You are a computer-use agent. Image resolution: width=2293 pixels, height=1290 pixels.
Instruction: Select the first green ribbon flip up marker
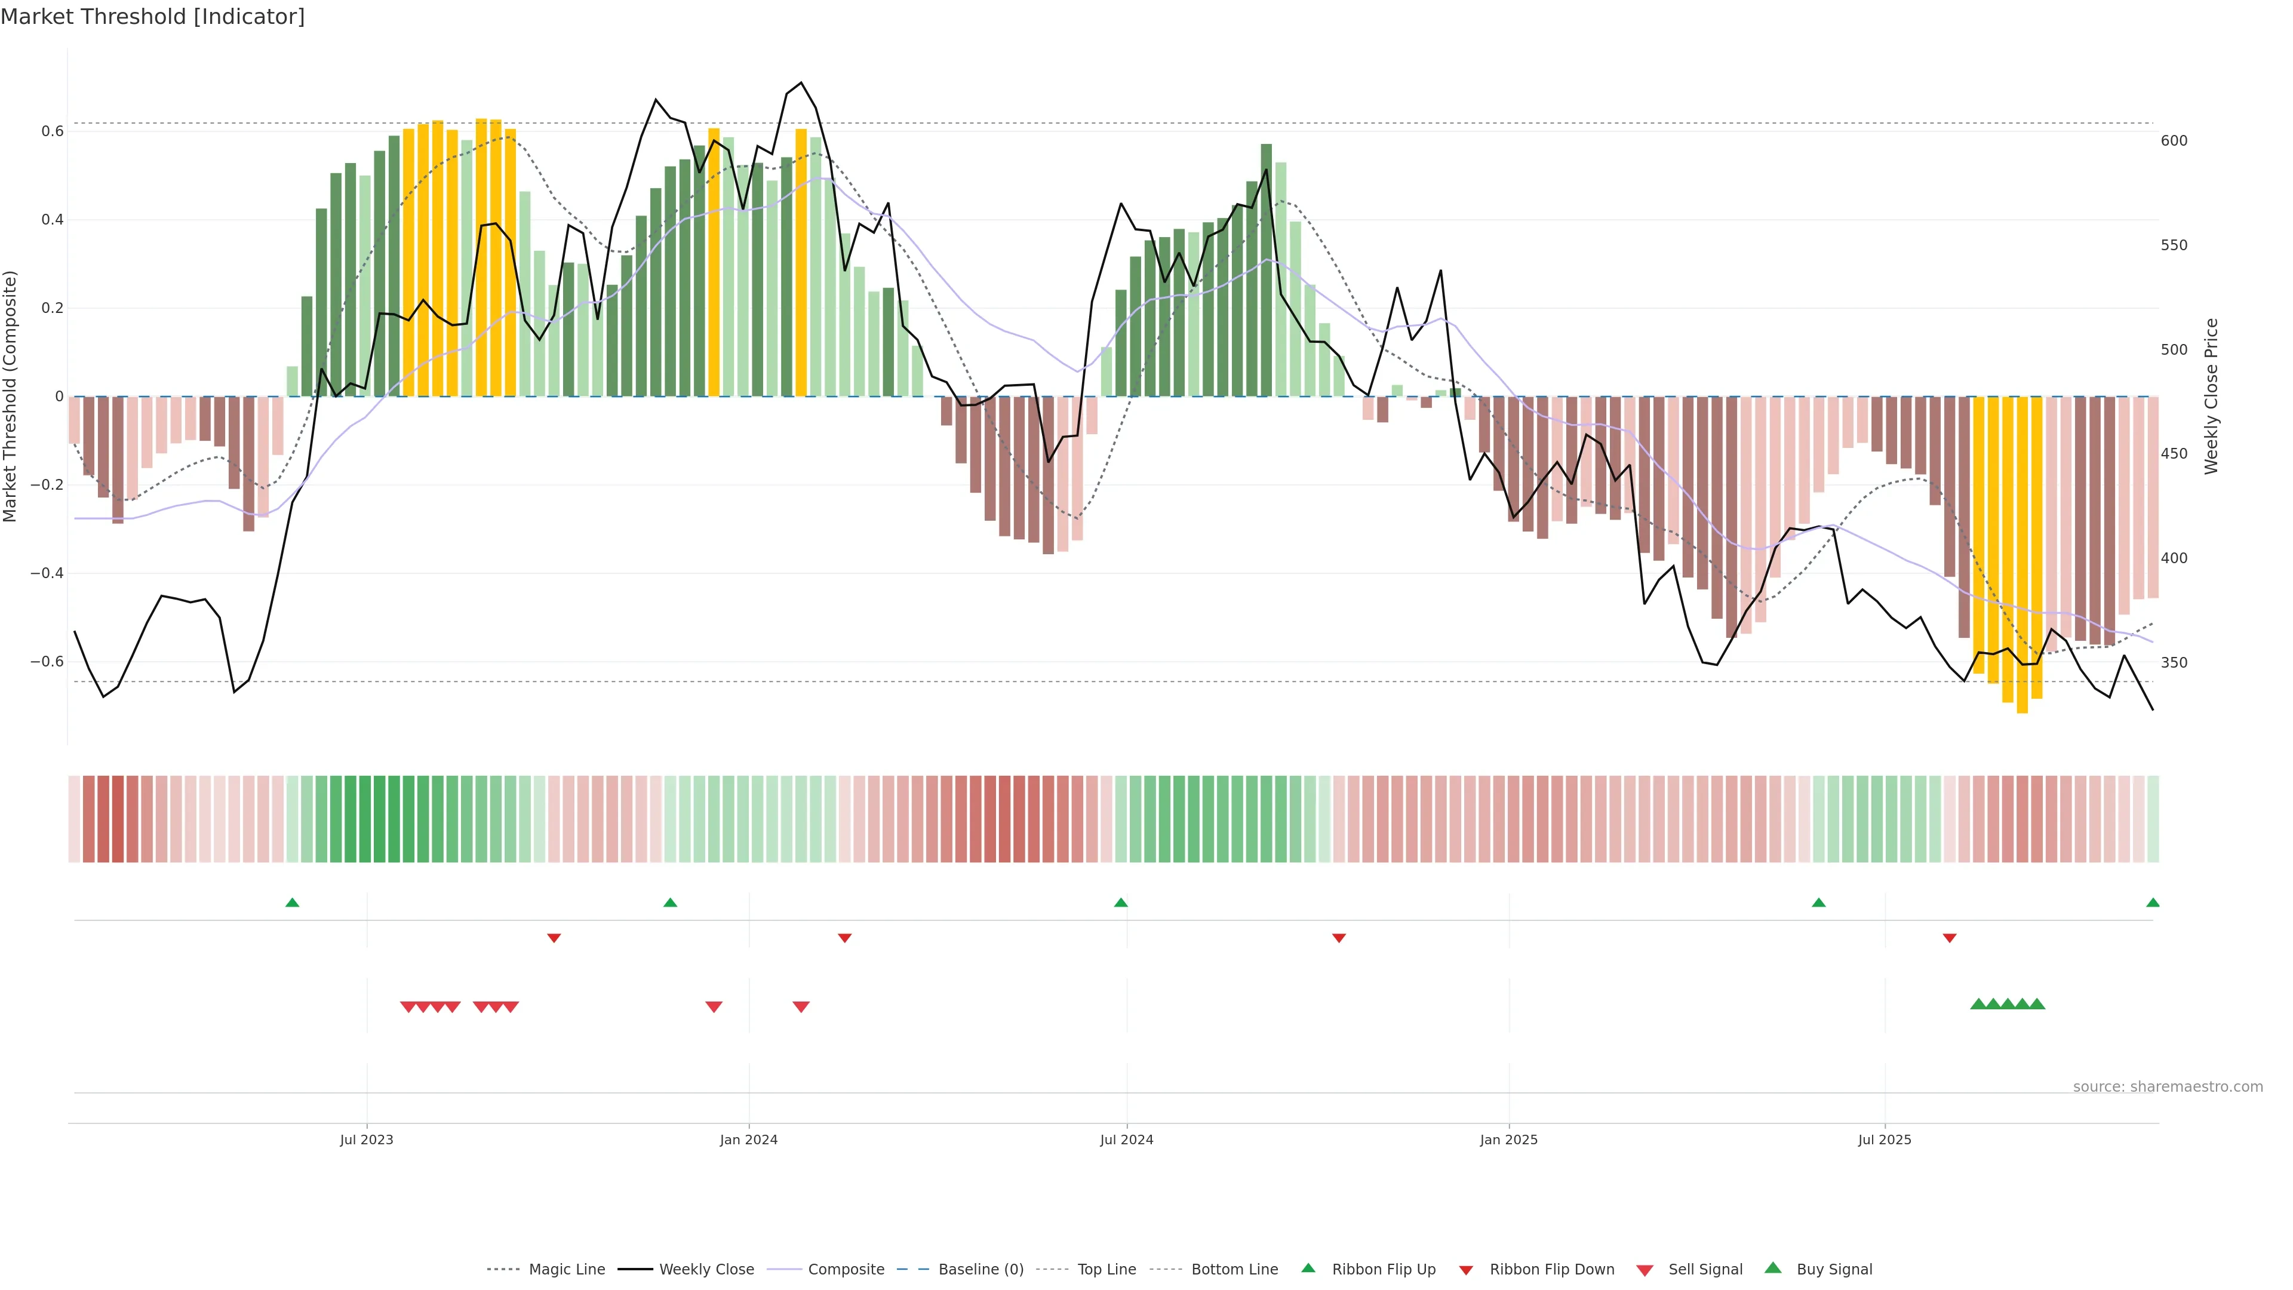point(292,903)
